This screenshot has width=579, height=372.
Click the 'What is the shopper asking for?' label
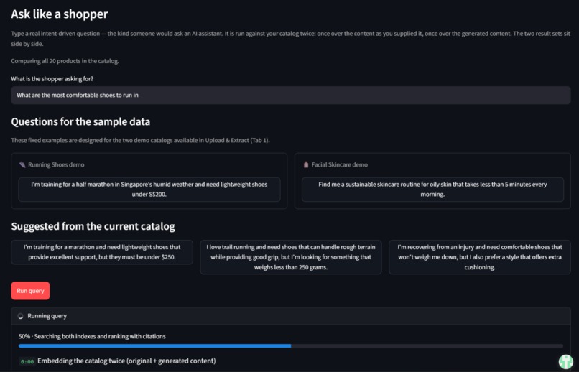tap(52, 78)
